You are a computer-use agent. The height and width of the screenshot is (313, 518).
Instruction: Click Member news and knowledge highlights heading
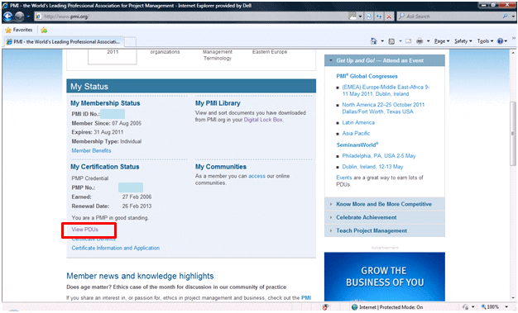(x=140, y=276)
